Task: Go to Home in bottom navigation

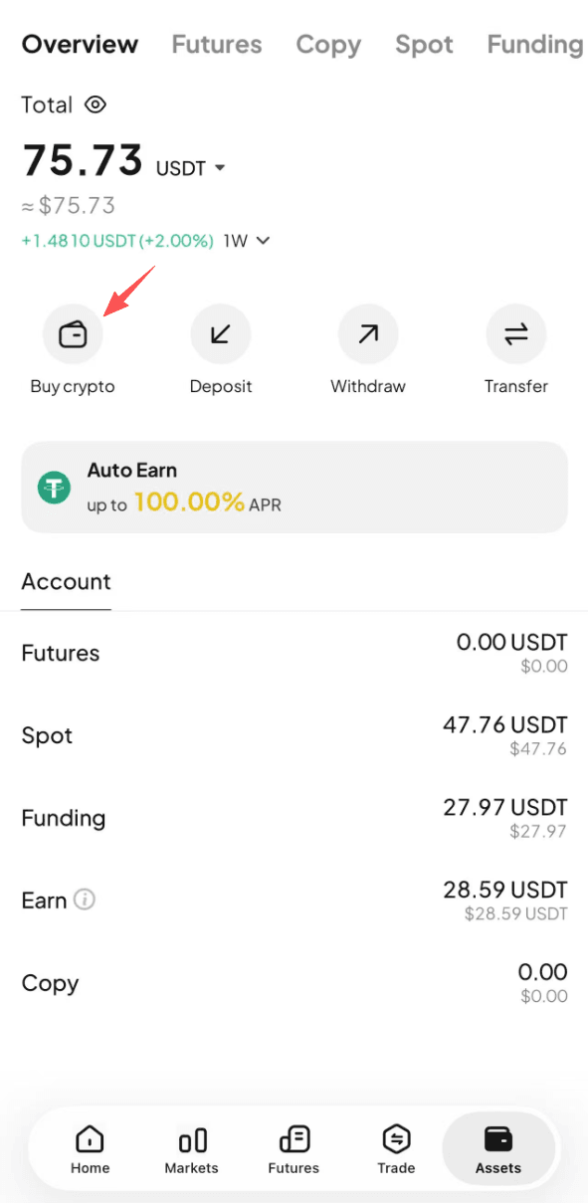Action: click(x=90, y=1149)
